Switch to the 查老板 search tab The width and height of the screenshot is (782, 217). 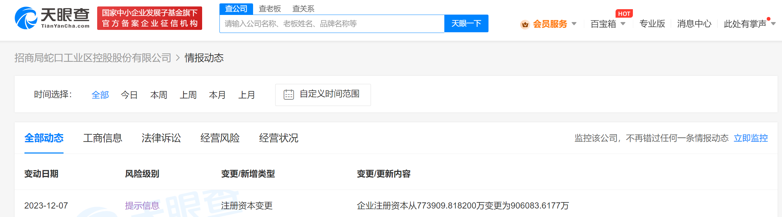tap(270, 9)
